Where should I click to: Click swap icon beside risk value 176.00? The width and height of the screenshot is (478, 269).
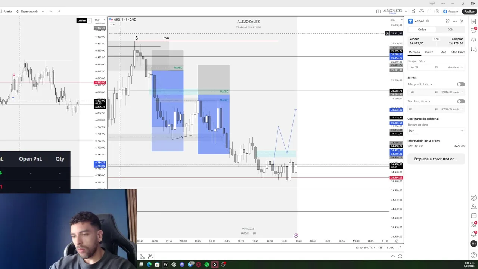436,67
